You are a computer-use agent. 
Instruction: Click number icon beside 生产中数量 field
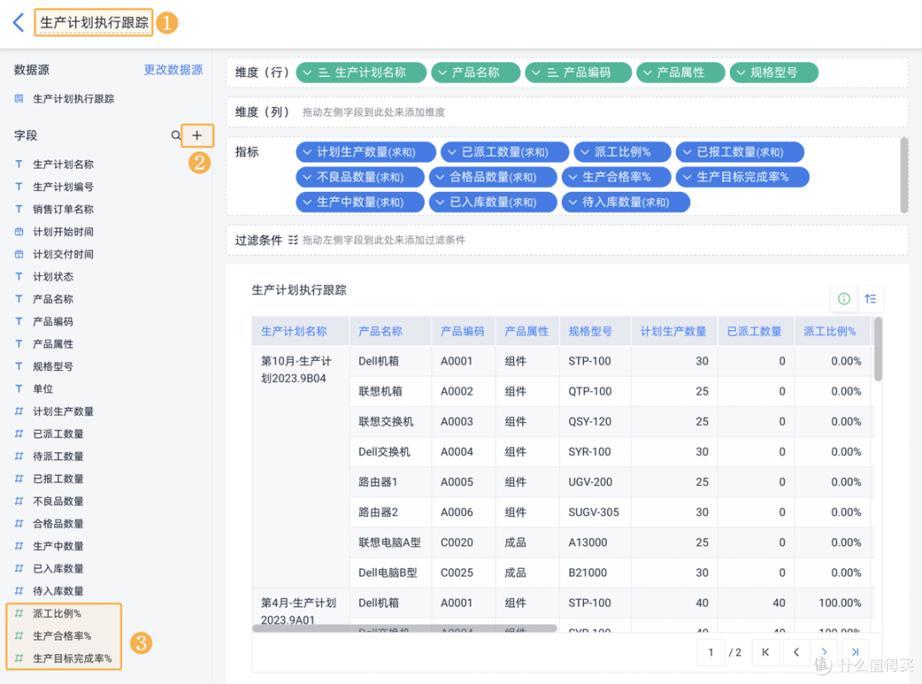coord(19,546)
